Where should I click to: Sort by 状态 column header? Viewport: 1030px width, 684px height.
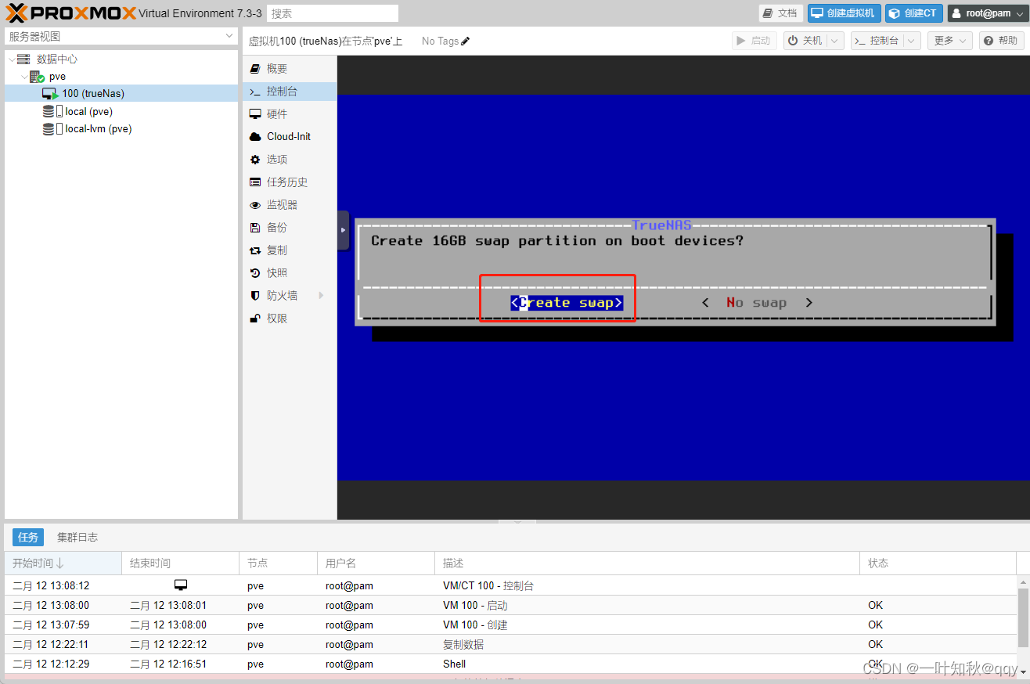[938, 563]
